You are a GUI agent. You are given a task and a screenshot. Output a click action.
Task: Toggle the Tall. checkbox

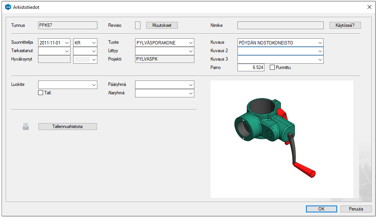pos(41,92)
